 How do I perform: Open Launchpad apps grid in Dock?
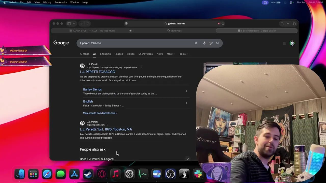pyautogui.click(x=33, y=174)
